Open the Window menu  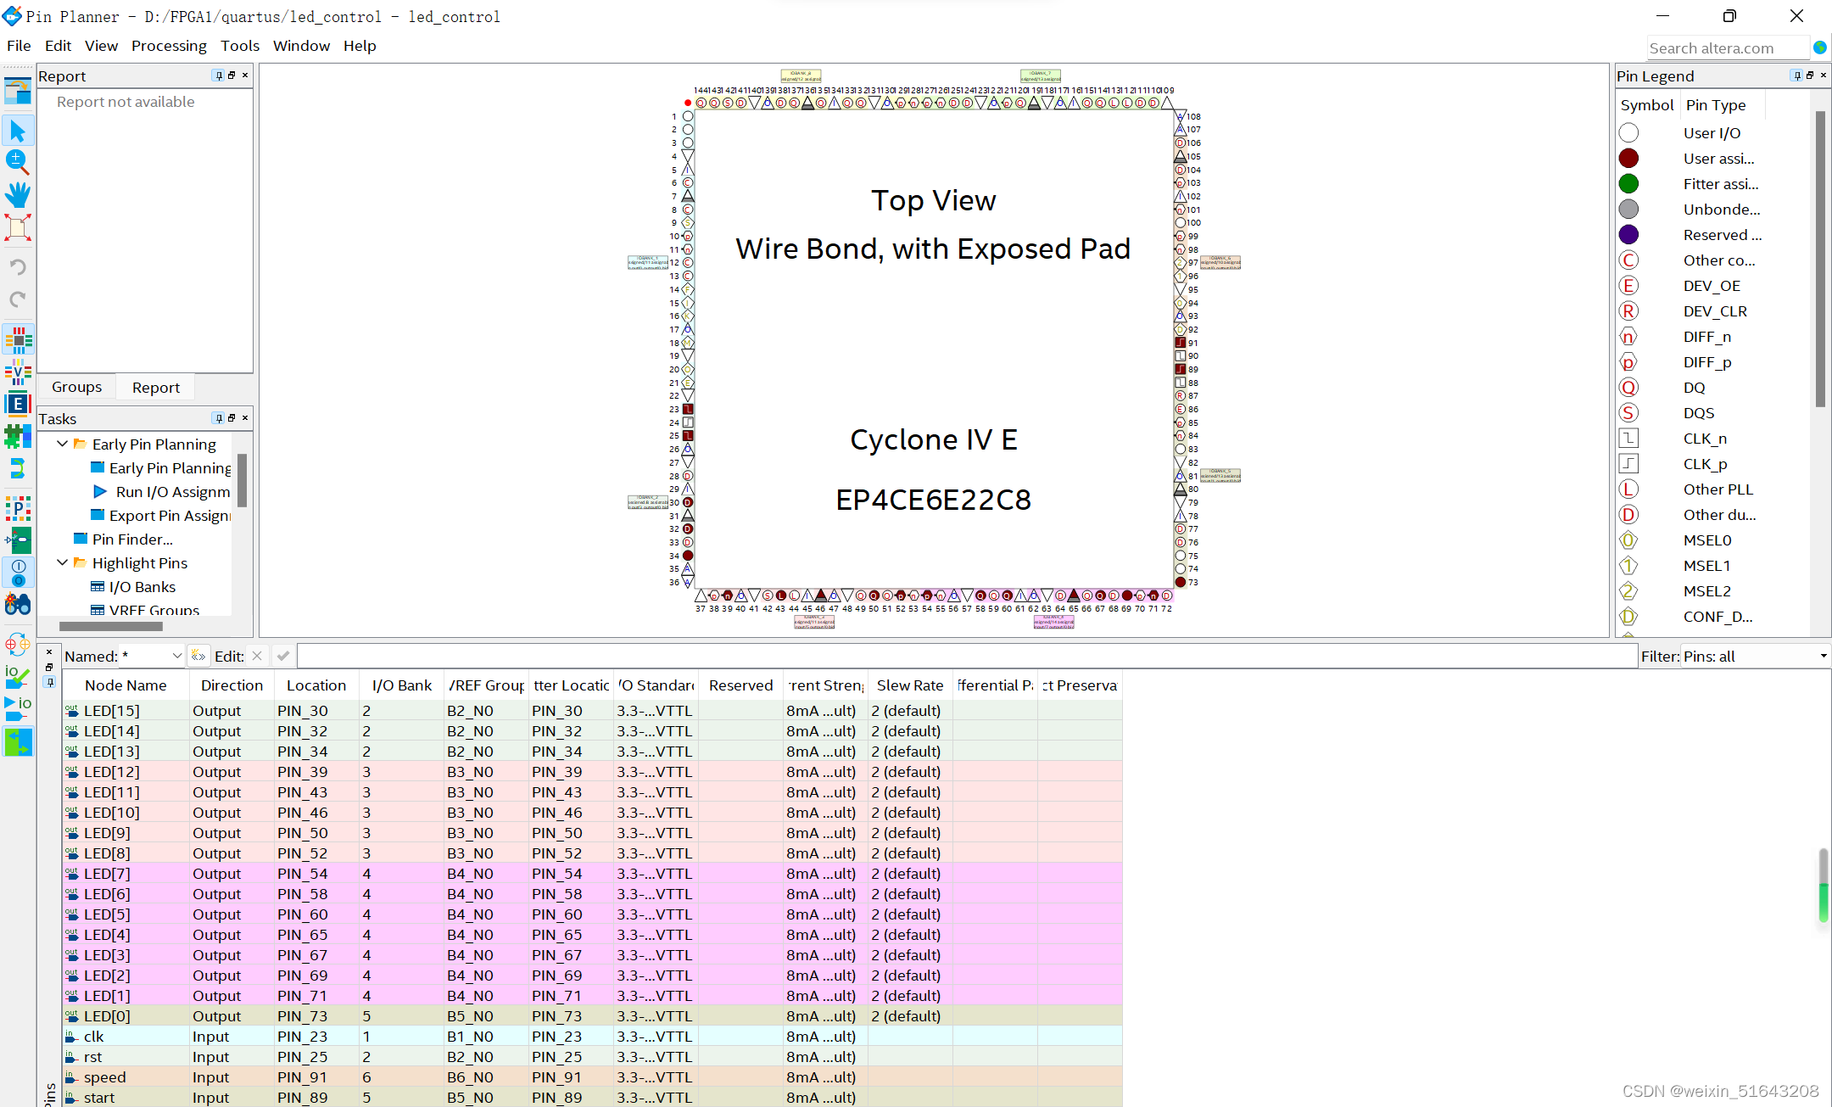[301, 46]
